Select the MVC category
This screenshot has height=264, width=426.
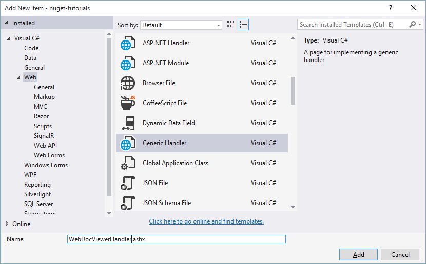41,107
